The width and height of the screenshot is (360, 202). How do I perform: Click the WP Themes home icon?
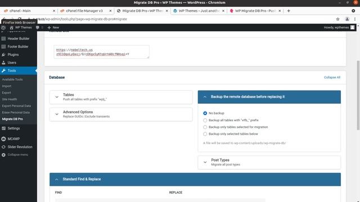[11, 27]
